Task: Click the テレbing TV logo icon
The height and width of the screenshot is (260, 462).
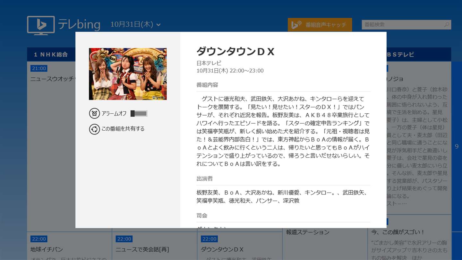Action: click(41, 25)
